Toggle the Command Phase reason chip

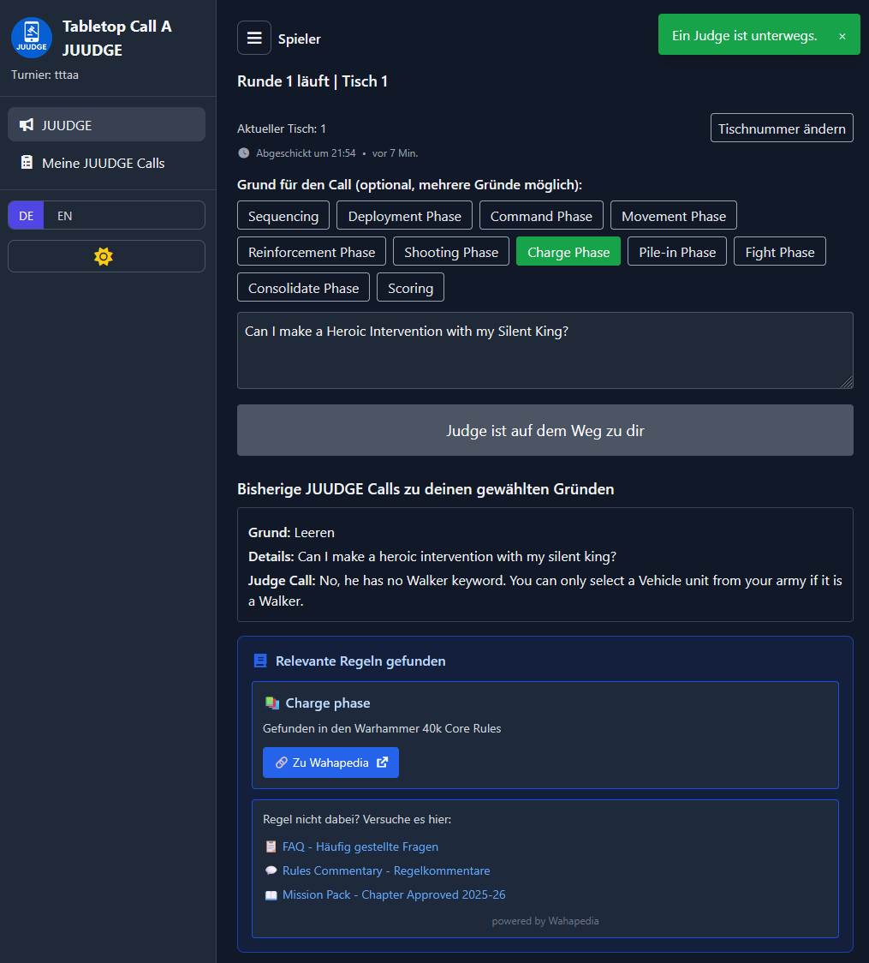(540, 216)
